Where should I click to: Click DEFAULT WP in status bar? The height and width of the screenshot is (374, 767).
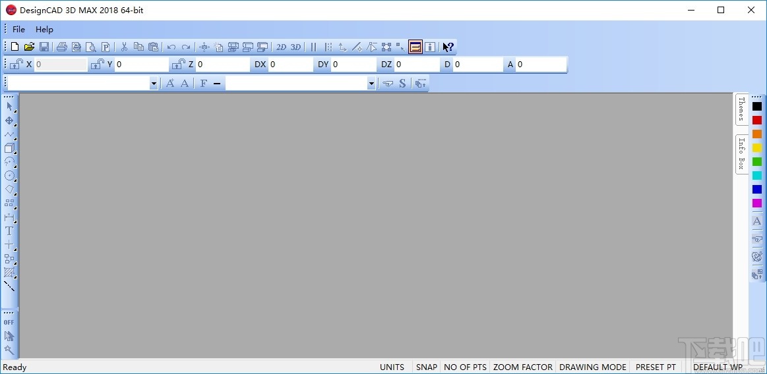tap(718, 367)
